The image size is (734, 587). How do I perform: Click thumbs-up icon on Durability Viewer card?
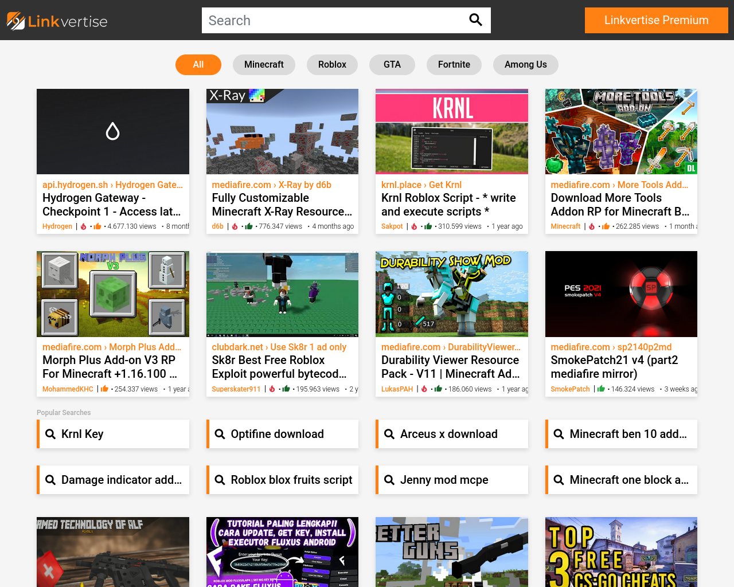pyautogui.click(x=438, y=389)
